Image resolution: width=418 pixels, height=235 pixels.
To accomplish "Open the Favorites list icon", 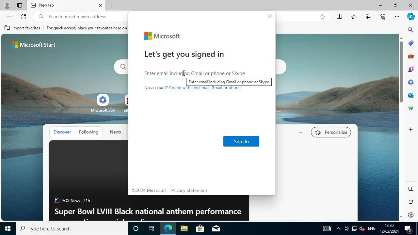I will (354, 17).
